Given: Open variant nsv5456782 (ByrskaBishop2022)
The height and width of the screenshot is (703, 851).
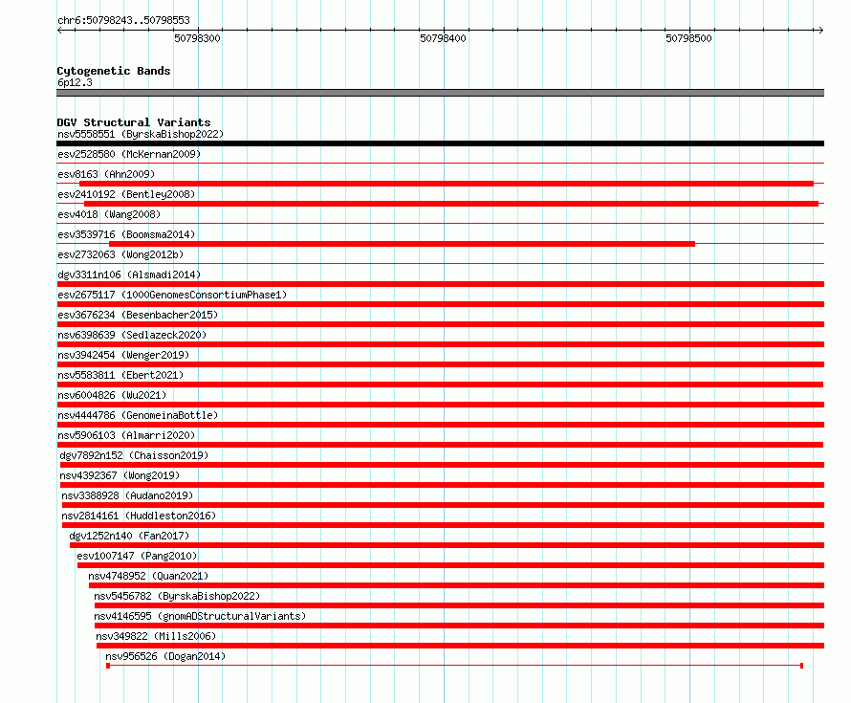Looking at the screenshot, I should tap(177, 596).
